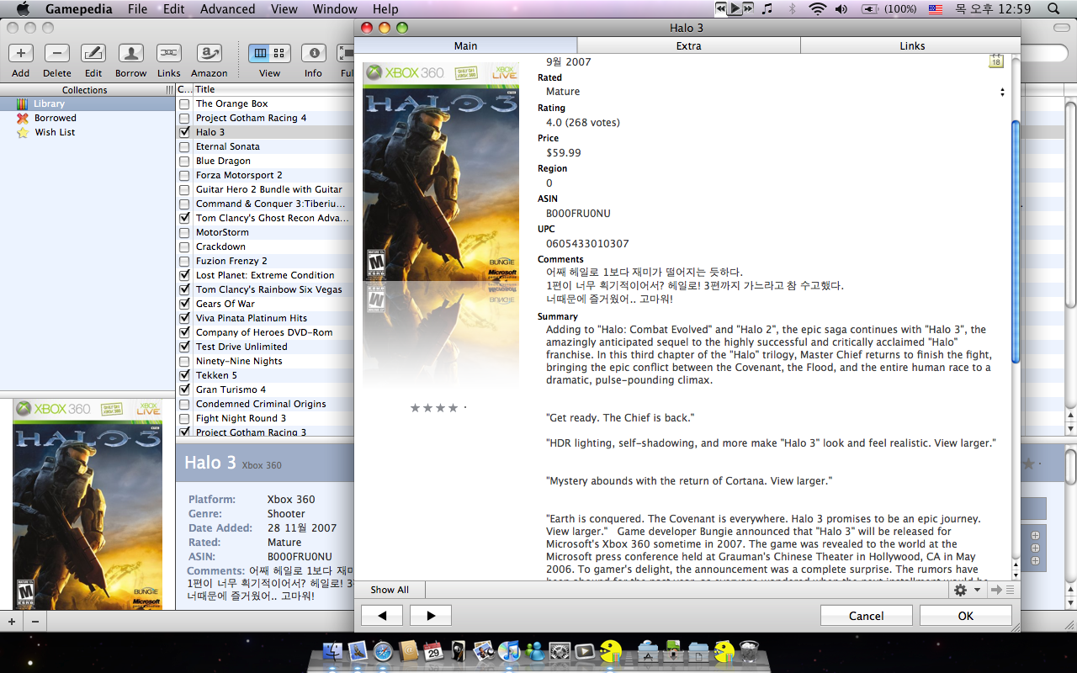
Task: Click minus button below collections
Action: (x=35, y=622)
